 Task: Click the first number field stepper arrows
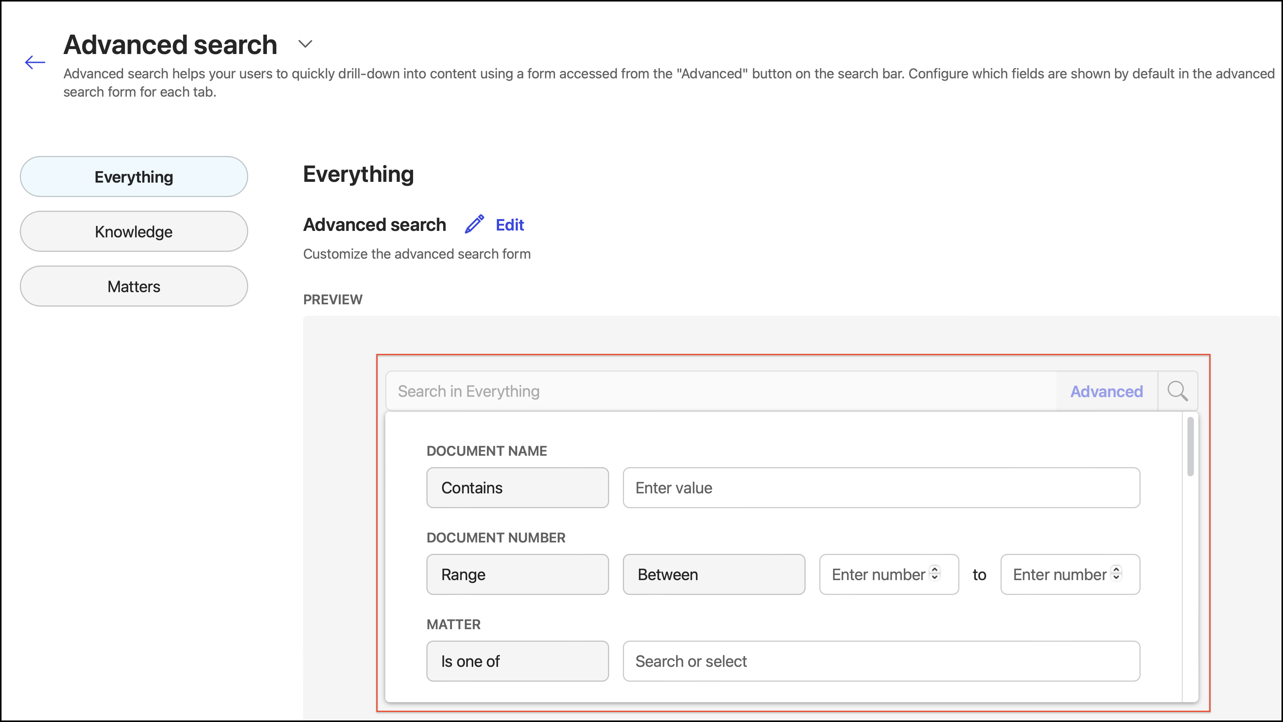click(x=935, y=573)
